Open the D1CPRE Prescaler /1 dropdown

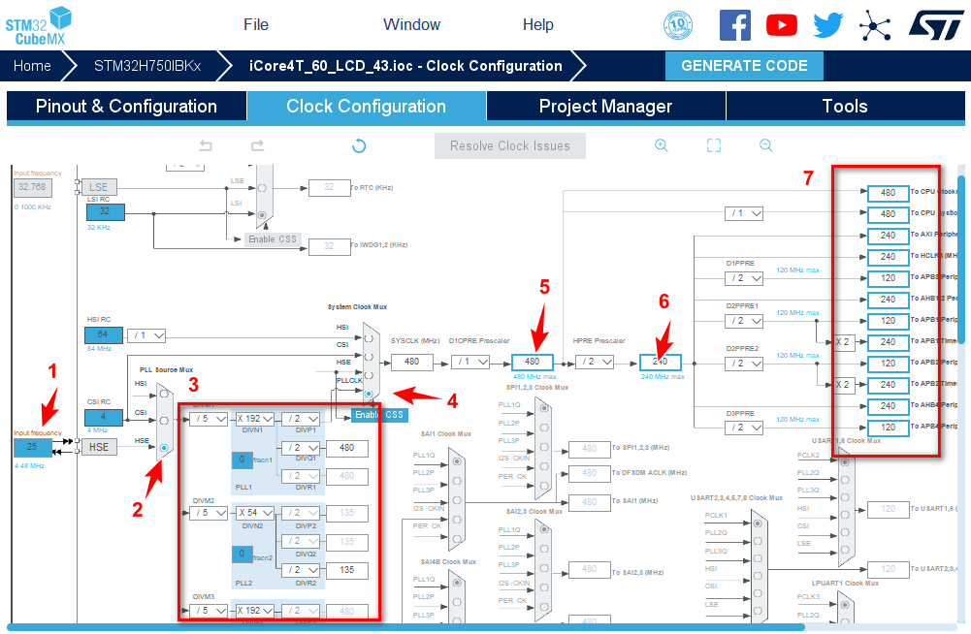469,362
